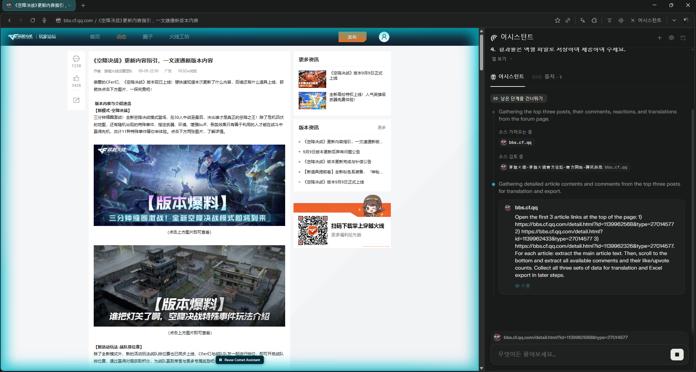Click the summarize lines icon in toolbar

pyautogui.click(x=610, y=20)
